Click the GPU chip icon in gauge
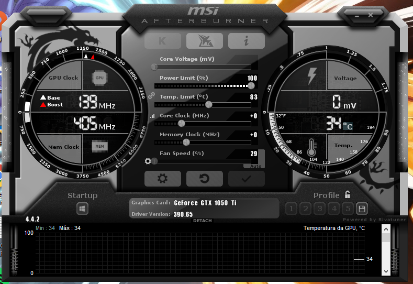413x284 pixels. (x=99, y=78)
